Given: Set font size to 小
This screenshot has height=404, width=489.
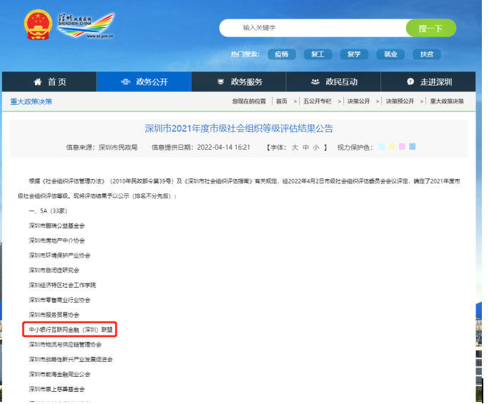Looking at the screenshot, I should [316, 148].
